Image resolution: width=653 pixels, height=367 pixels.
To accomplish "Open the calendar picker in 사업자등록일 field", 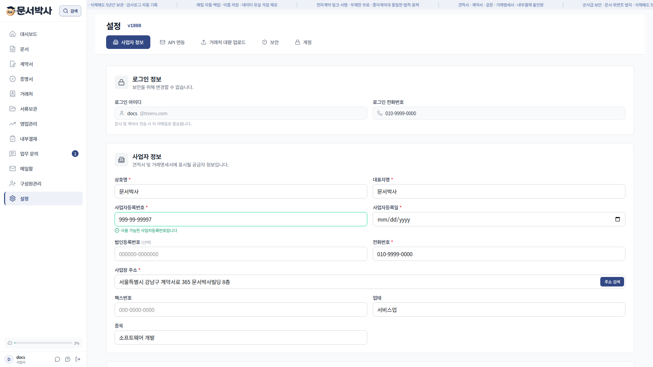I will click(x=618, y=219).
